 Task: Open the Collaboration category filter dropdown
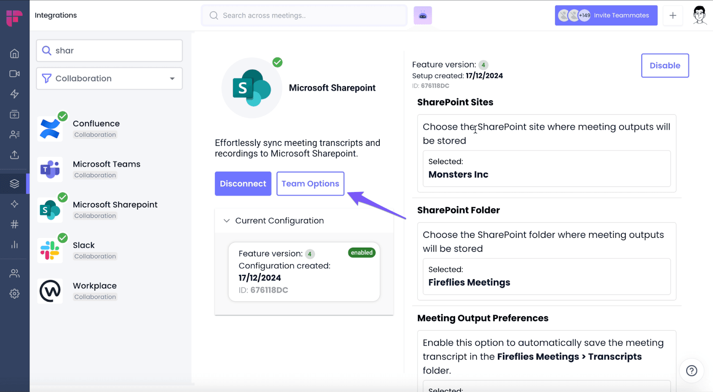pyautogui.click(x=109, y=78)
